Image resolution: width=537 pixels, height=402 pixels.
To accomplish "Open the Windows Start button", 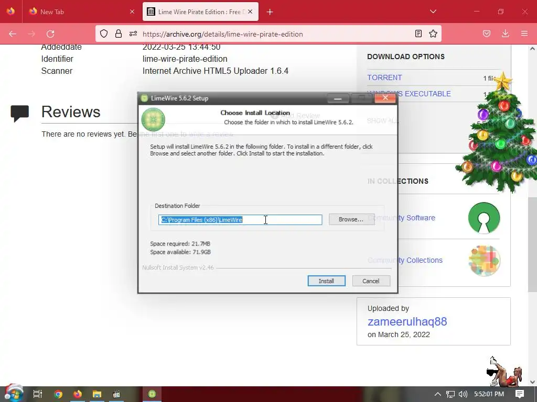I will click(x=13, y=394).
